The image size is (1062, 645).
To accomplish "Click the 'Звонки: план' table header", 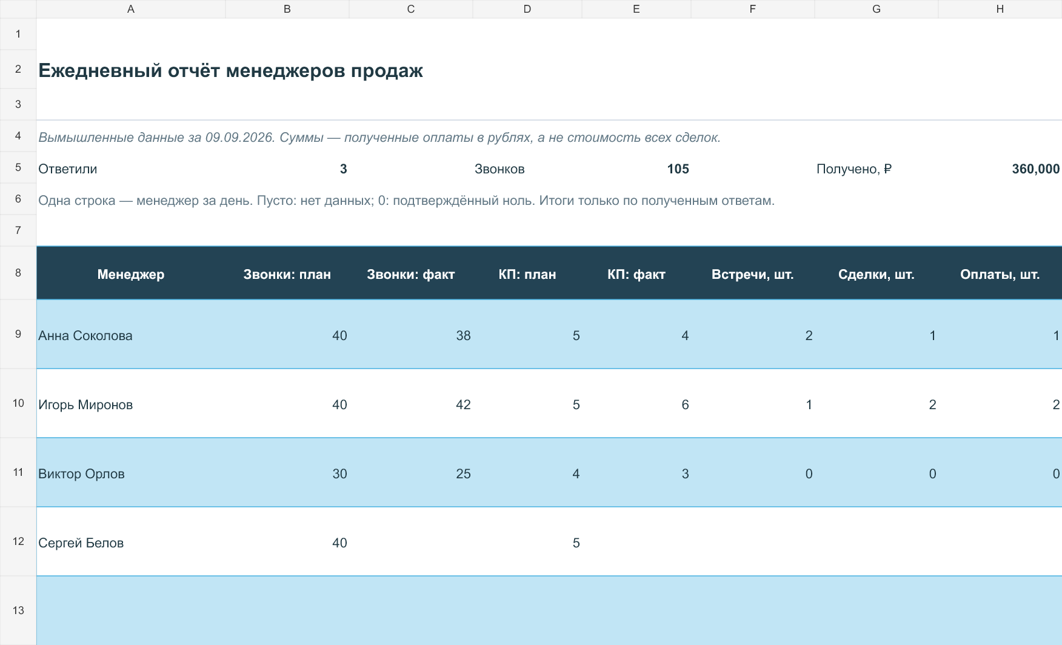I will (287, 274).
